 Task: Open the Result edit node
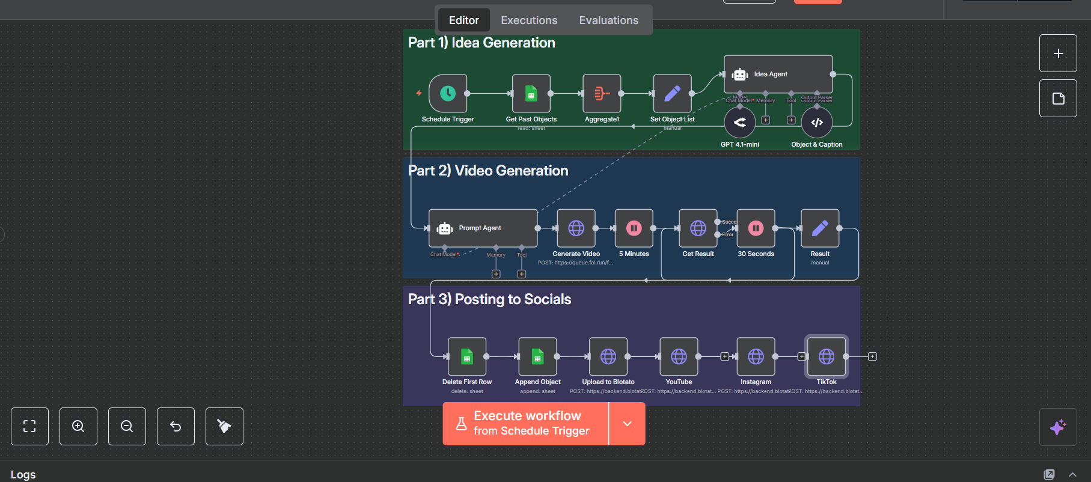pos(820,228)
